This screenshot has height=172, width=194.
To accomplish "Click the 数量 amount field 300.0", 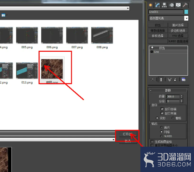I will 173,96.
